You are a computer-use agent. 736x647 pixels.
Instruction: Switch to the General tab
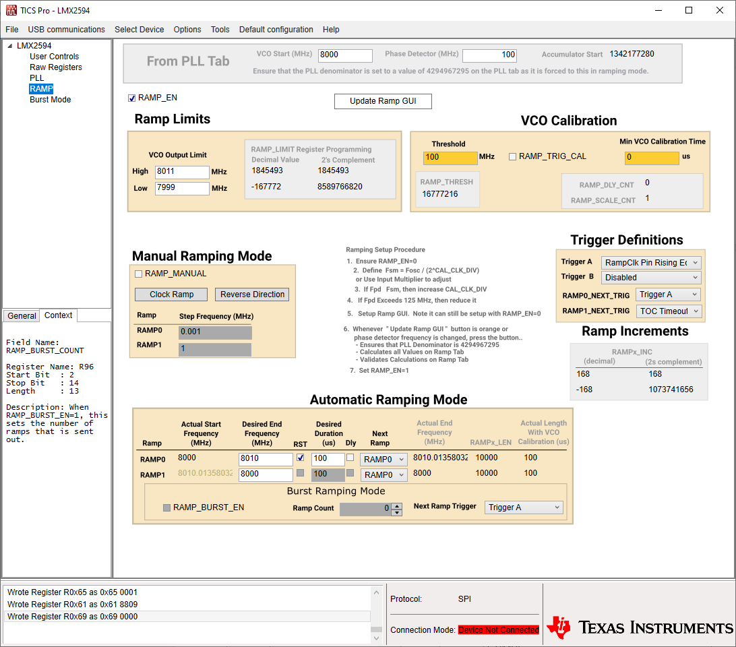click(x=22, y=316)
